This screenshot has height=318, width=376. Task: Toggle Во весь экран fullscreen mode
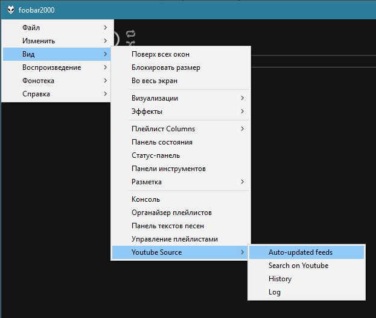point(180,81)
